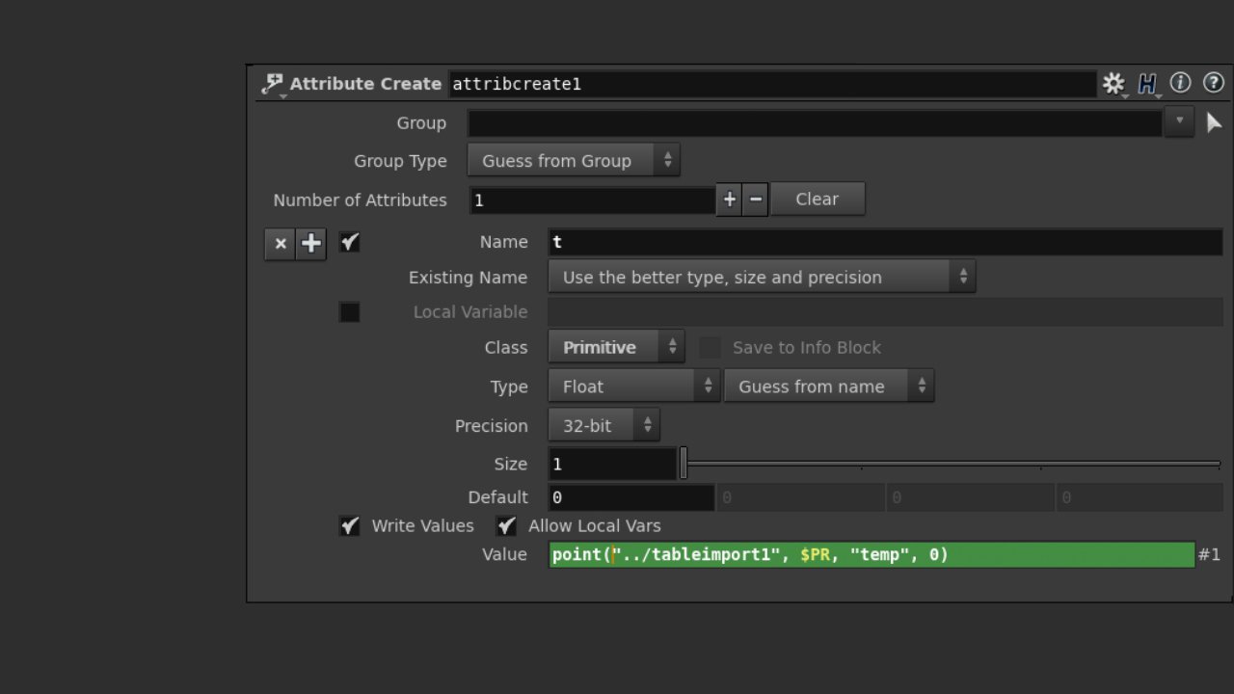This screenshot has height=694, width=1234.
Task: Toggle the Allow Local Vars checkbox
Action: [x=506, y=526]
